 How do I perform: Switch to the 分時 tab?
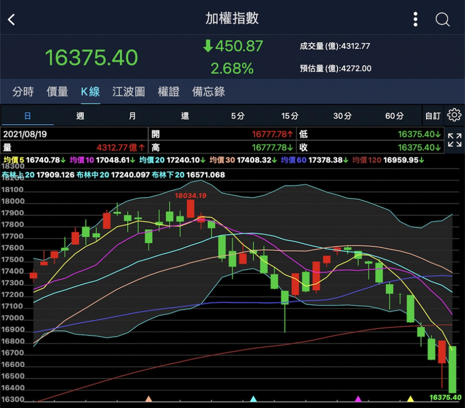[x=23, y=92]
